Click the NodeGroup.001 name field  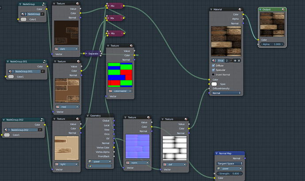coord(27,71)
